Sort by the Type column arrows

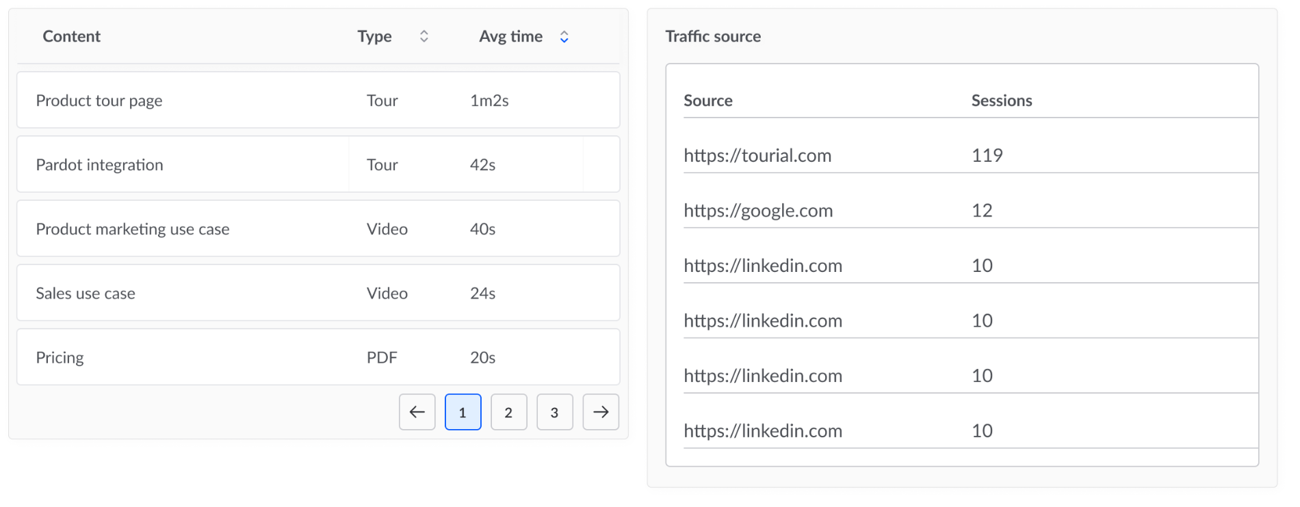(424, 36)
